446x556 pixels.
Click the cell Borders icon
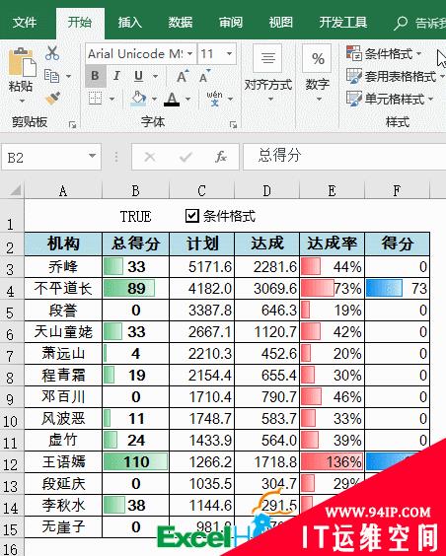click(x=95, y=99)
